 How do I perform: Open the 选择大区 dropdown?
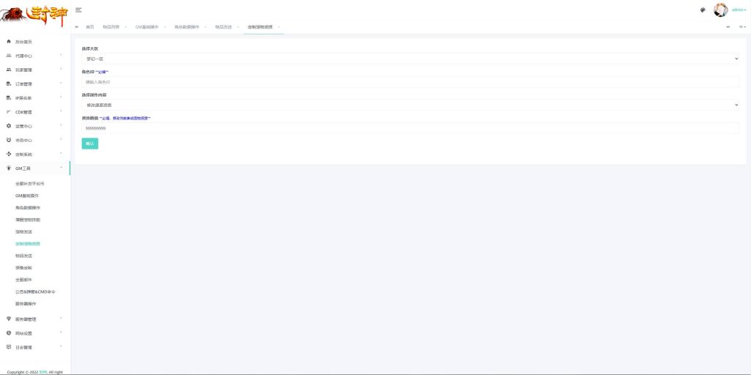coord(410,58)
